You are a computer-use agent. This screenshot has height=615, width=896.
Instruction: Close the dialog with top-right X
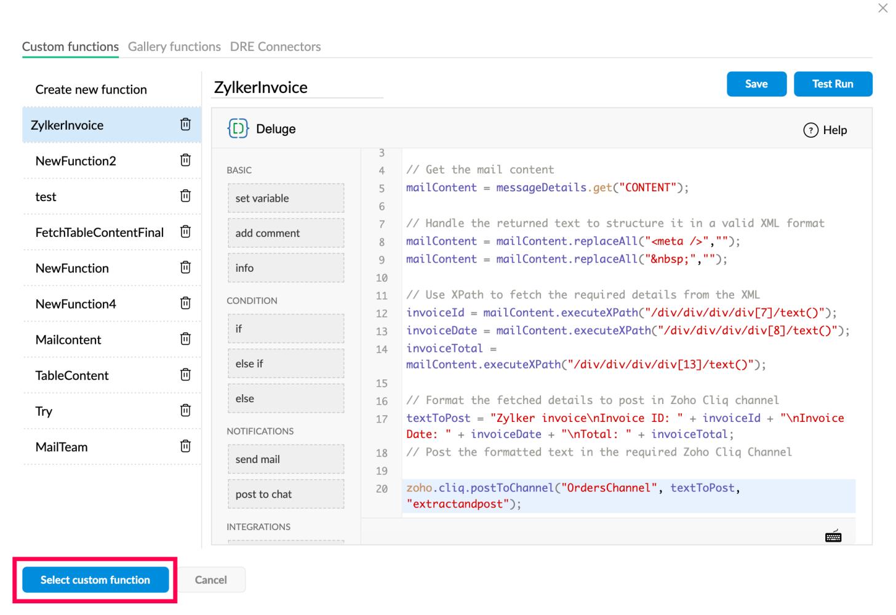click(882, 9)
